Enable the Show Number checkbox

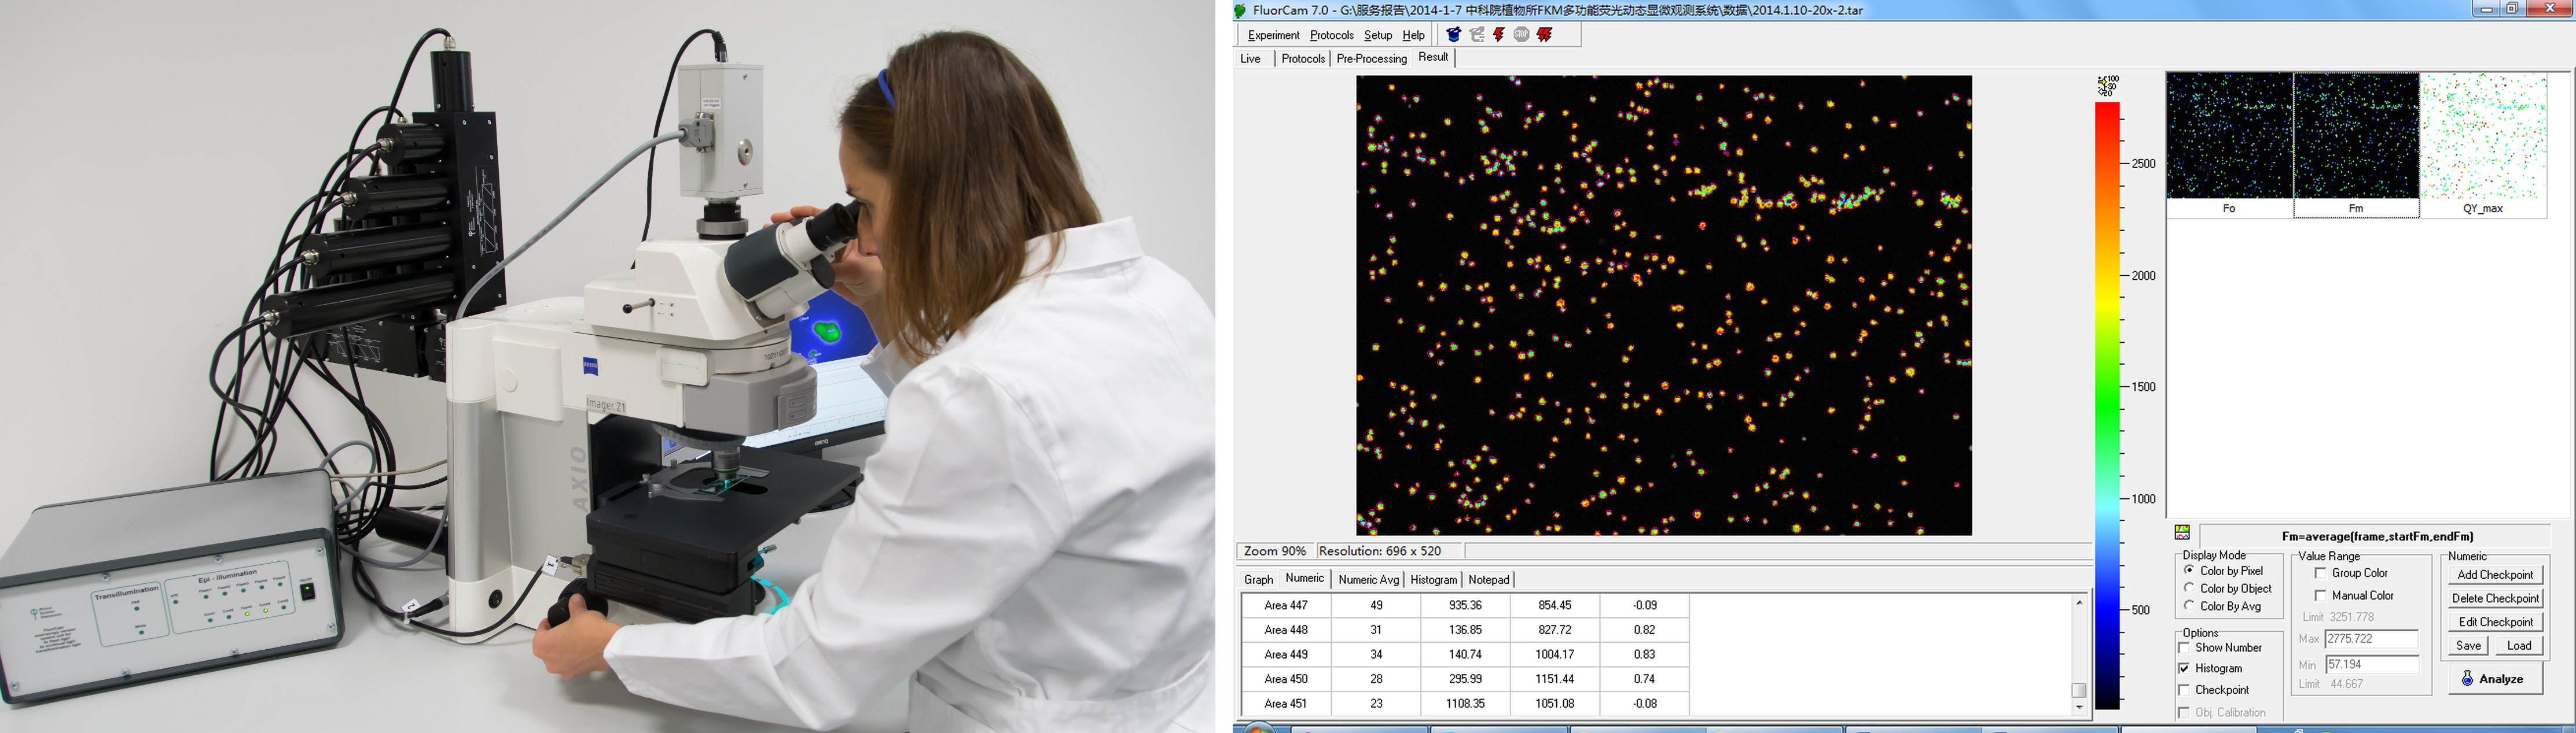(2184, 648)
